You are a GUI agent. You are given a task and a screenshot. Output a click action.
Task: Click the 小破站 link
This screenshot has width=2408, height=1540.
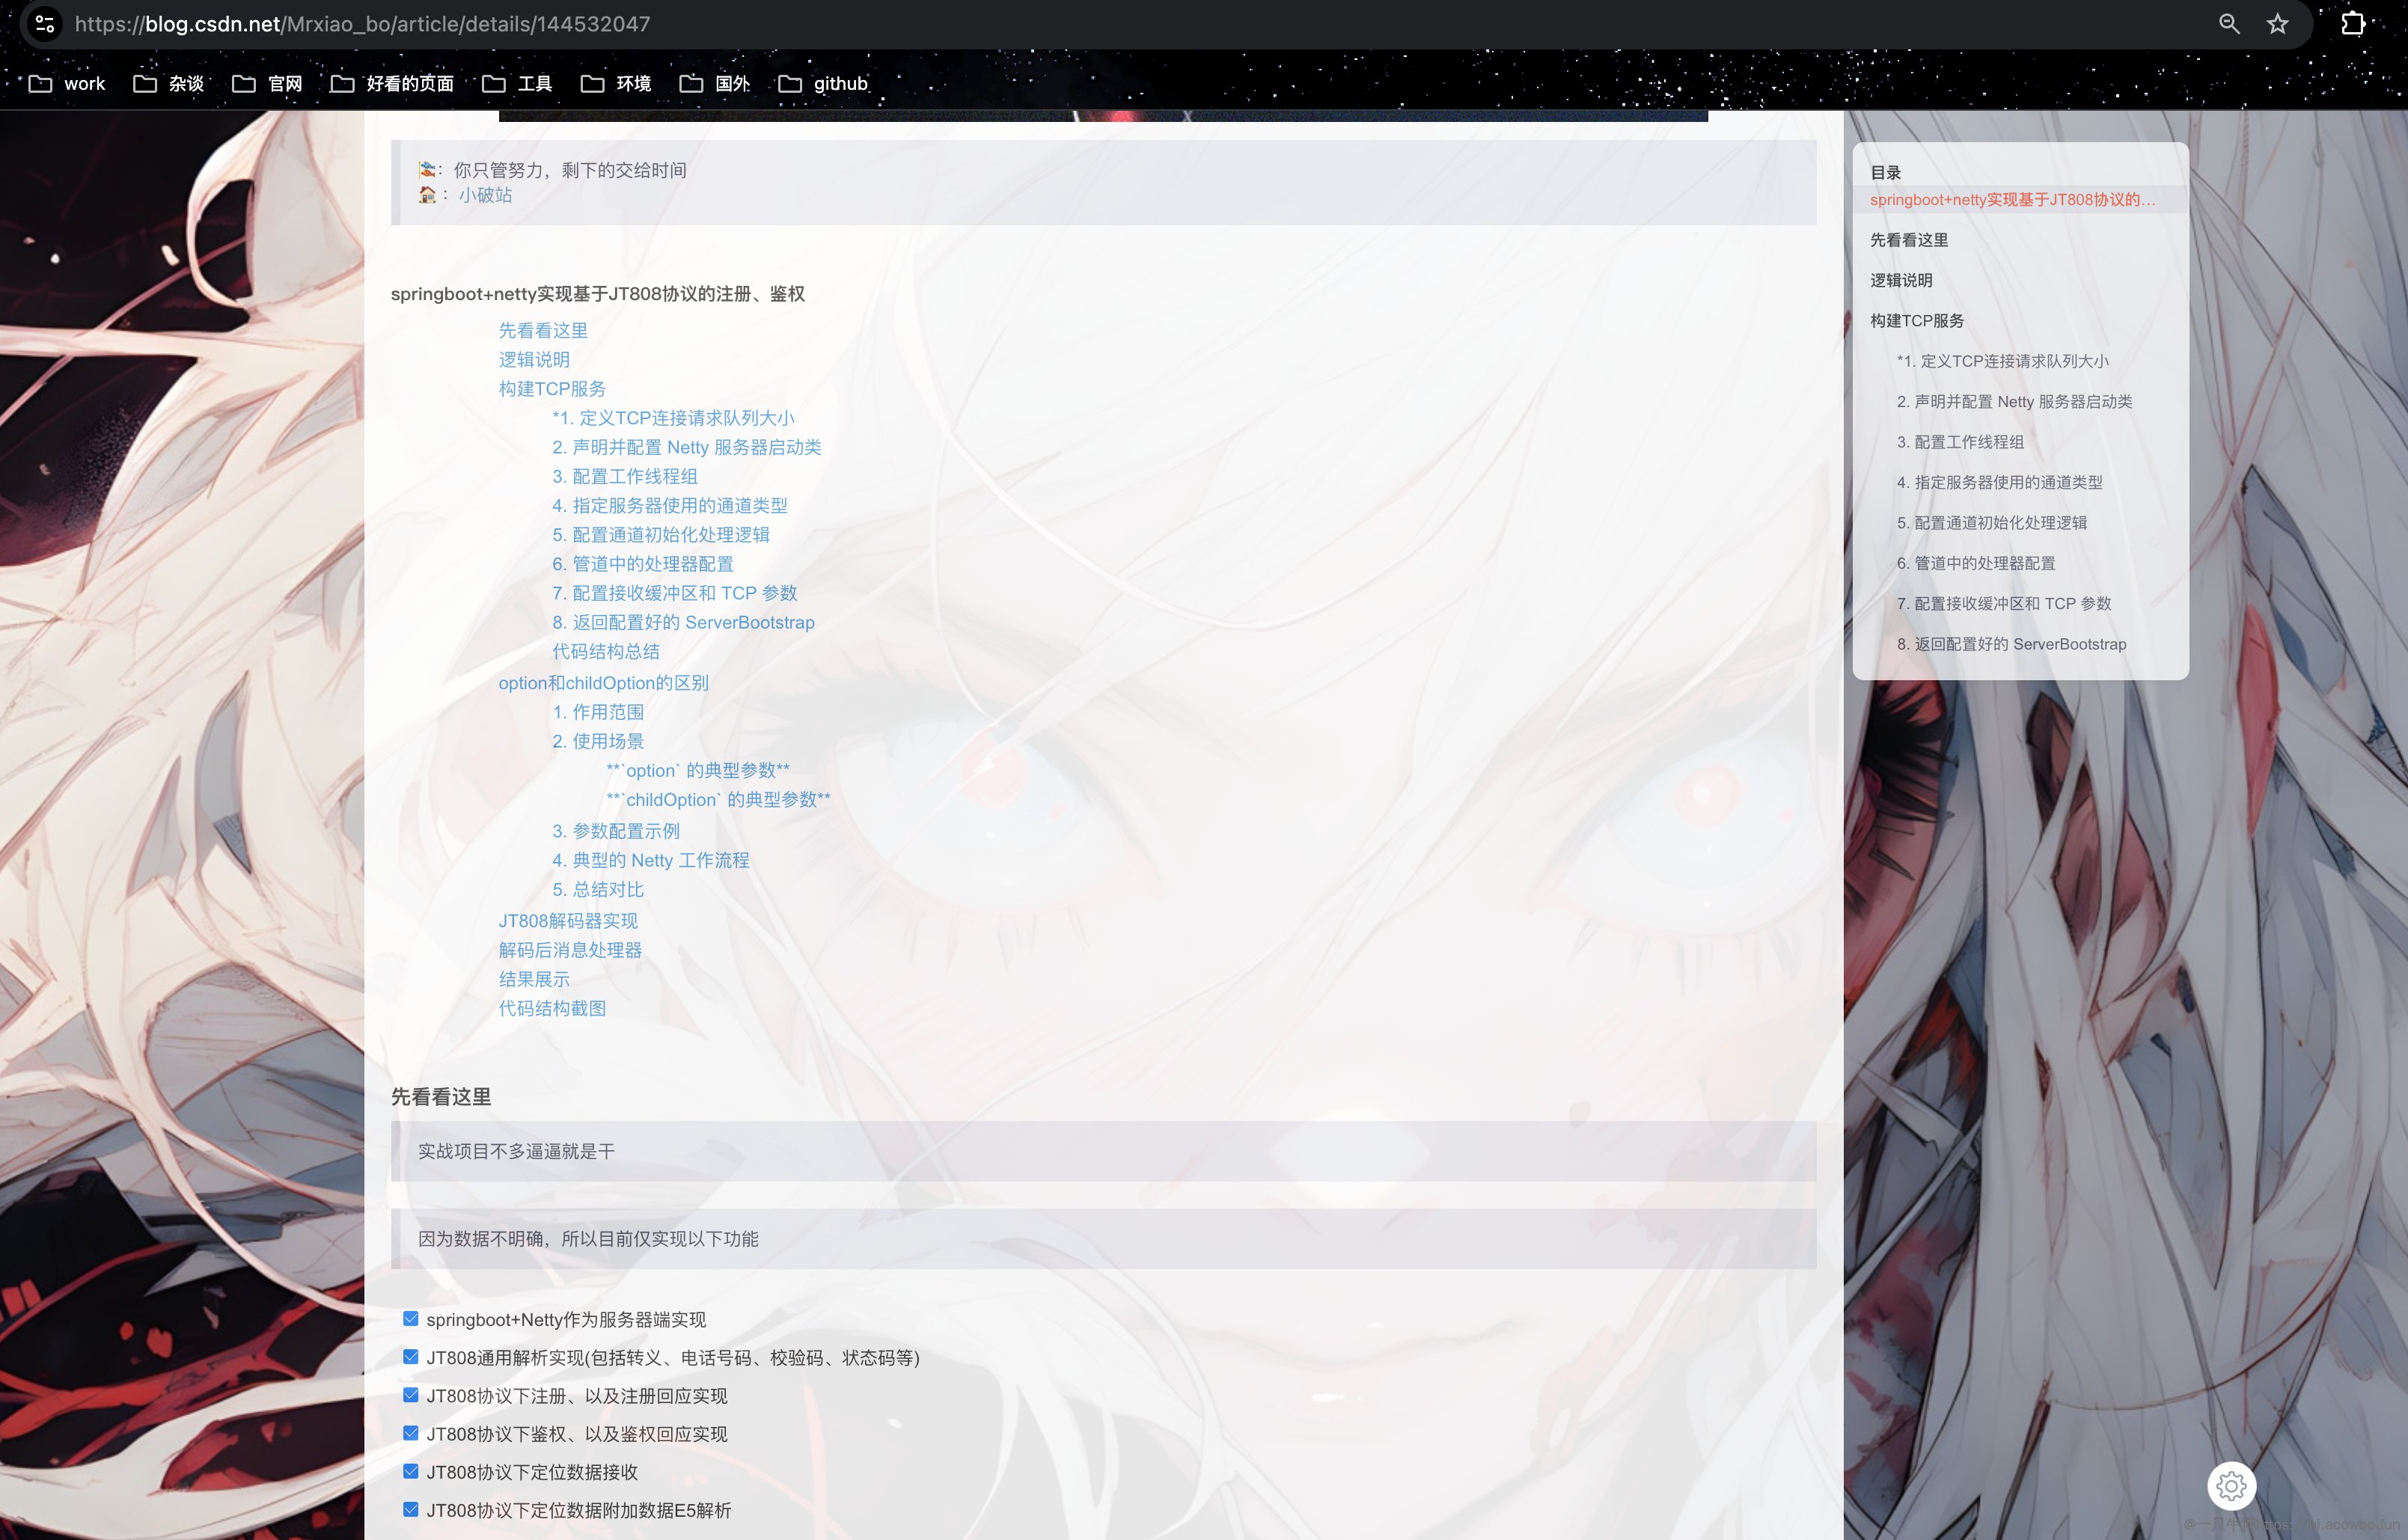click(485, 195)
